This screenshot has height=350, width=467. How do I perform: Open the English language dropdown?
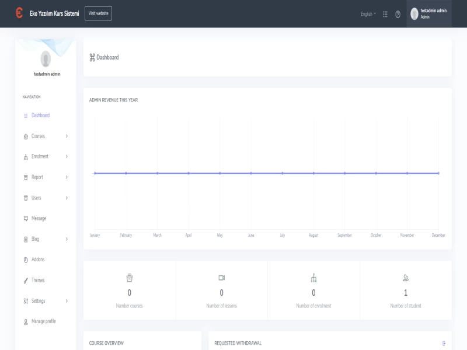[x=368, y=14]
